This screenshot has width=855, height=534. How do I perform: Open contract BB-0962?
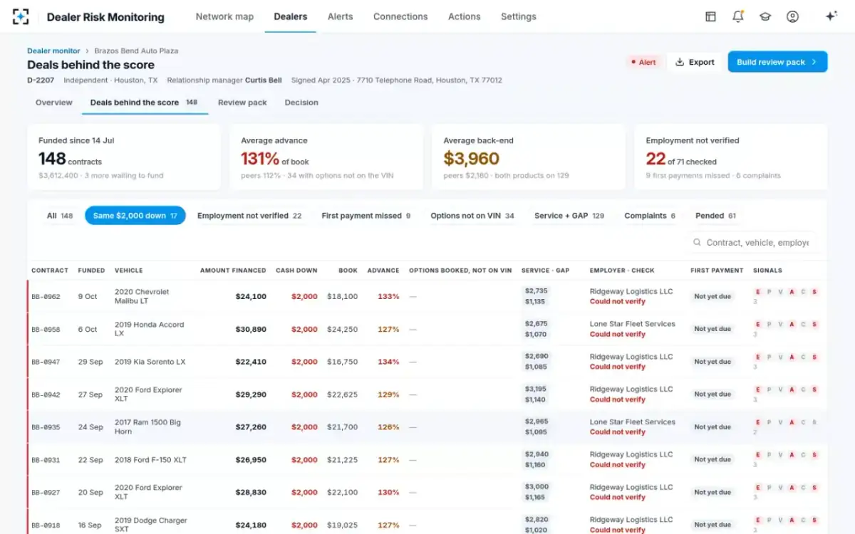[46, 296]
